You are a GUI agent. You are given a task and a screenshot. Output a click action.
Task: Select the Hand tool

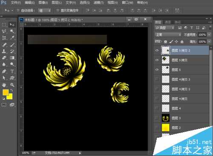(x=4, y=85)
